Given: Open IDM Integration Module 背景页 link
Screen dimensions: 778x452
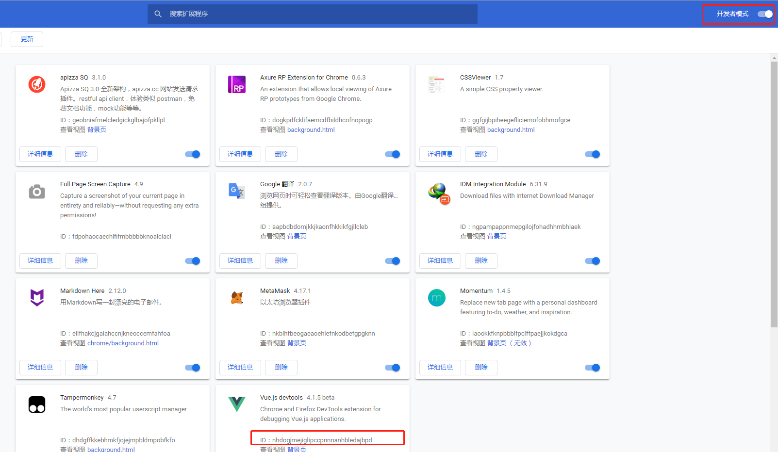Looking at the screenshot, I should pyautogui.click(x=497, y=237).
